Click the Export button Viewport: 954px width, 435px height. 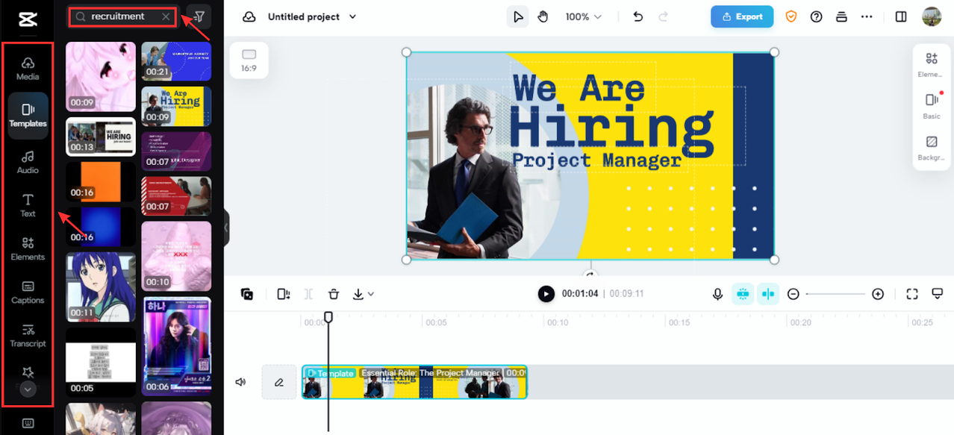click(742, 16)
